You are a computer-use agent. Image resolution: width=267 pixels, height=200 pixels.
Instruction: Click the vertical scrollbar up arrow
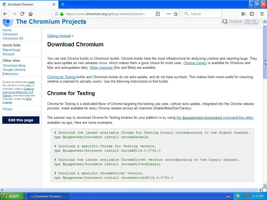[265, 22]
